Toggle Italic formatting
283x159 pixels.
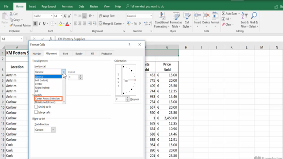click(40, 23)
